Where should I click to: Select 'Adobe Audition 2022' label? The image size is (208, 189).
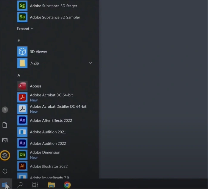click(x=48, y=143)
